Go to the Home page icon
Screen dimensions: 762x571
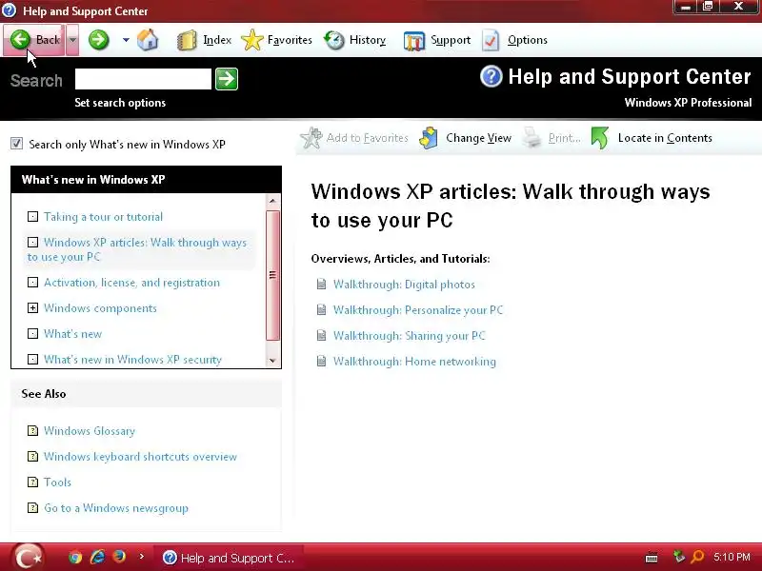(148, 40)
